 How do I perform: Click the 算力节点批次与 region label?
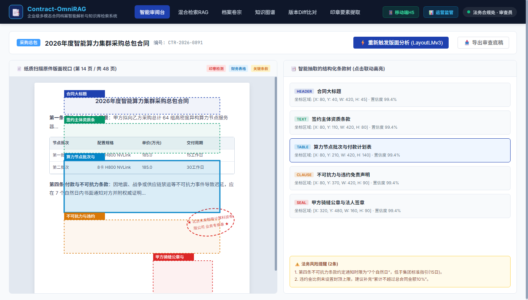(85, 157)
